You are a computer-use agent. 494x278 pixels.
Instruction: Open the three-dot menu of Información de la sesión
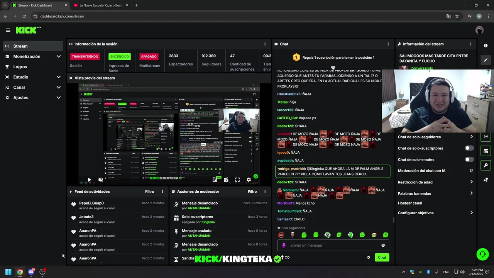click(265, 44)
